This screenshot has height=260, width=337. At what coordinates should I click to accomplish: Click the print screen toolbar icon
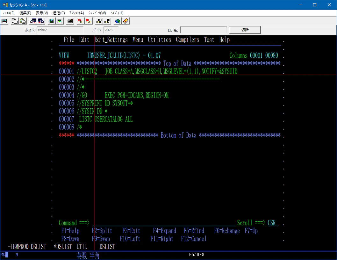click(4, 21)
